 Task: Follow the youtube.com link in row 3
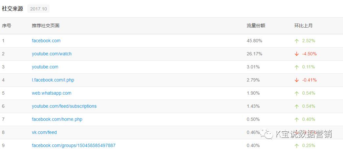pos(45,67)
